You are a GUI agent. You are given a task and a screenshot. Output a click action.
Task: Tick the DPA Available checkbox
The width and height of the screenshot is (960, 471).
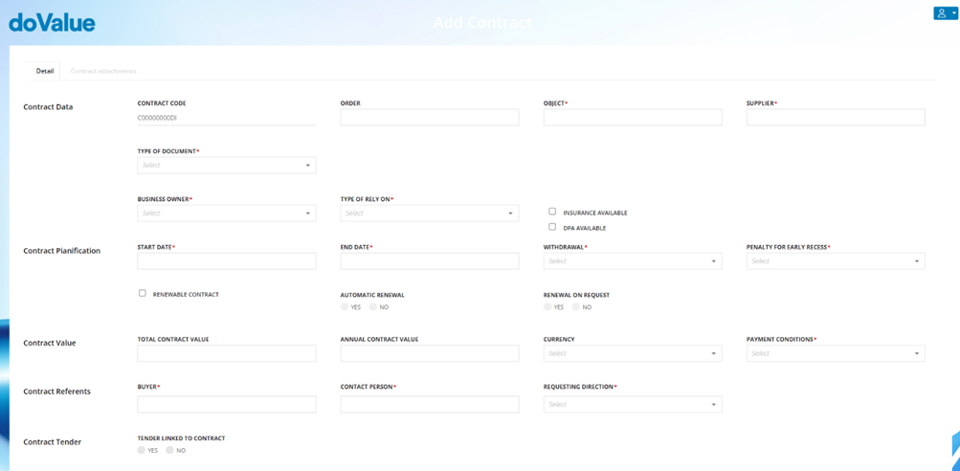(x=552, y=227)
